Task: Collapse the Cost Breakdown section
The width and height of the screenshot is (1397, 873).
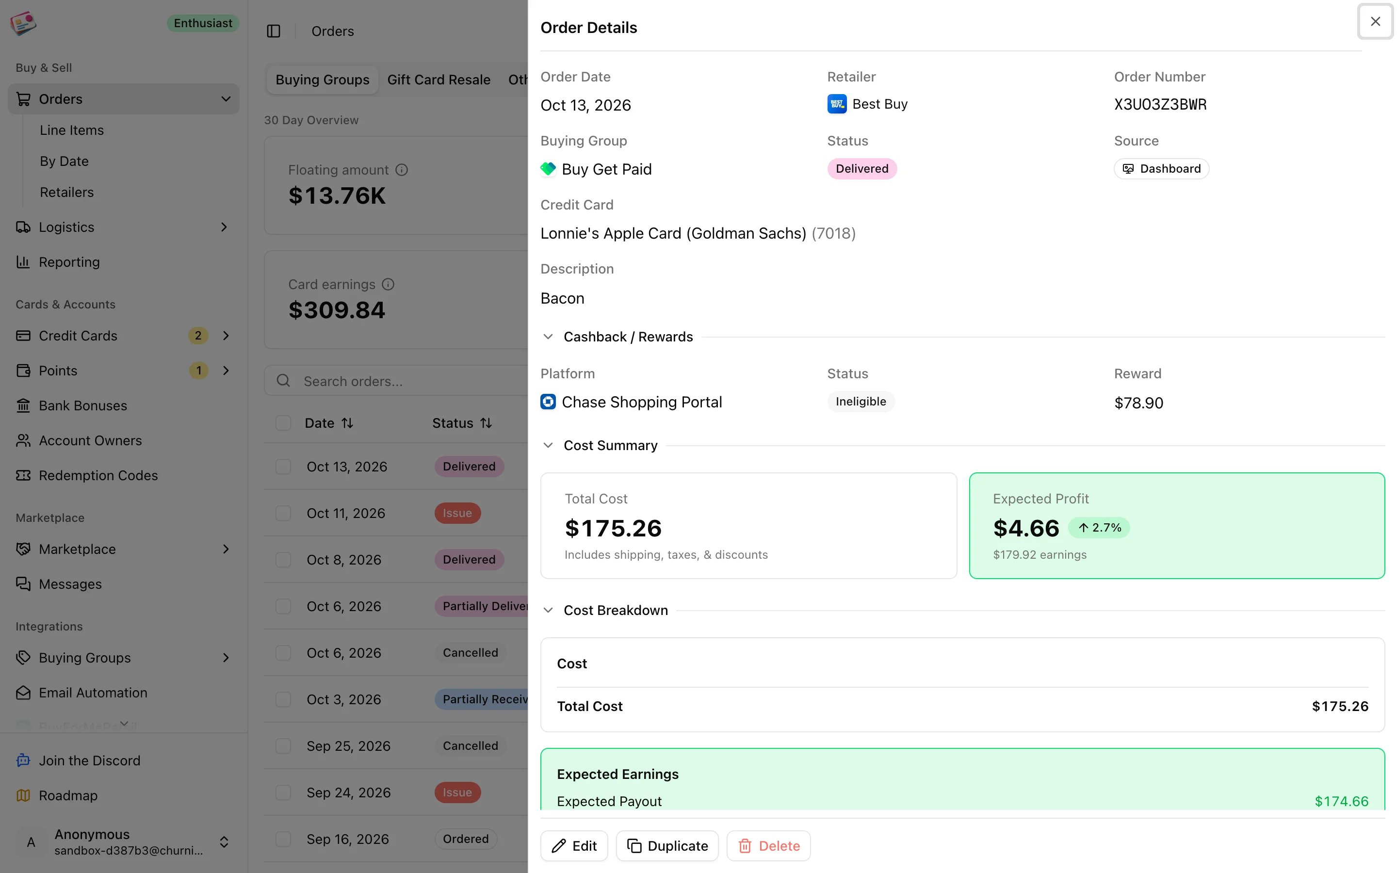Action: [x=548, y=610]
